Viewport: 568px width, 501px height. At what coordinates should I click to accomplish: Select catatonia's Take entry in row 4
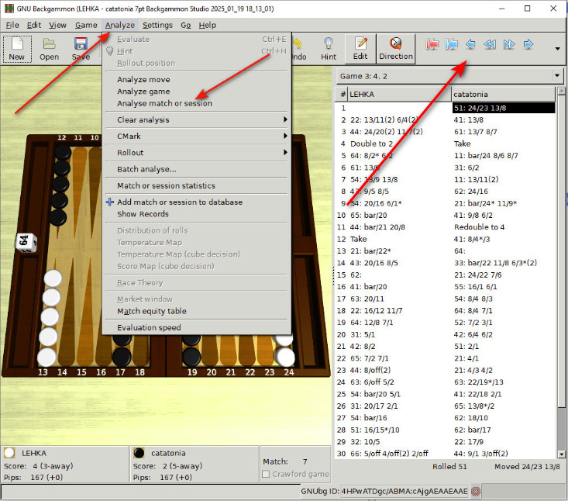click(462, 143)
